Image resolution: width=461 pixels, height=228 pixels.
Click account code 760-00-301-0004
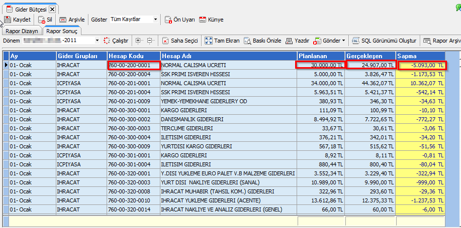[x=134, y=164]
